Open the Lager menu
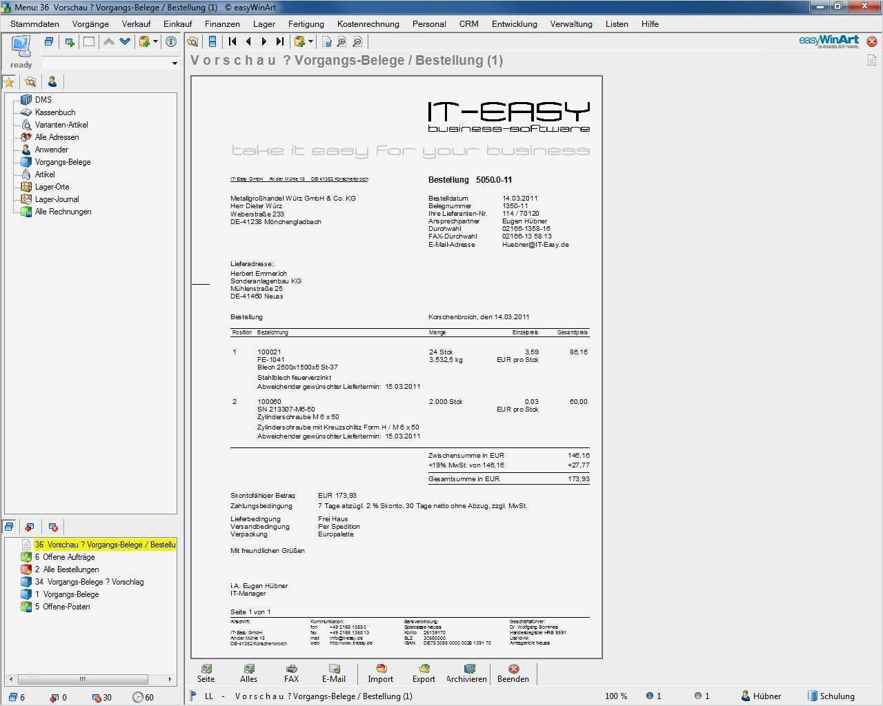 point(264,23)
